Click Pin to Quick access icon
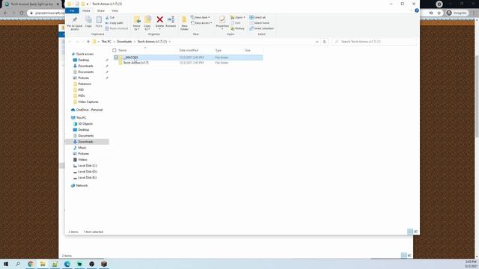 click(x=75, y=23)
